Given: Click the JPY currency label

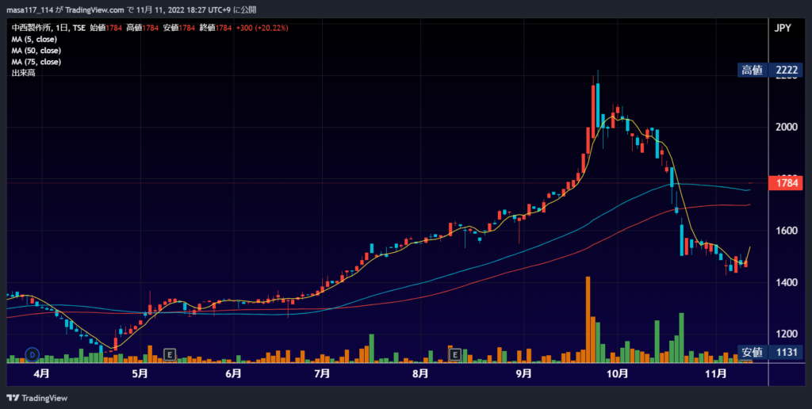Looking at the screenshot, I should [x=783, y=29].
